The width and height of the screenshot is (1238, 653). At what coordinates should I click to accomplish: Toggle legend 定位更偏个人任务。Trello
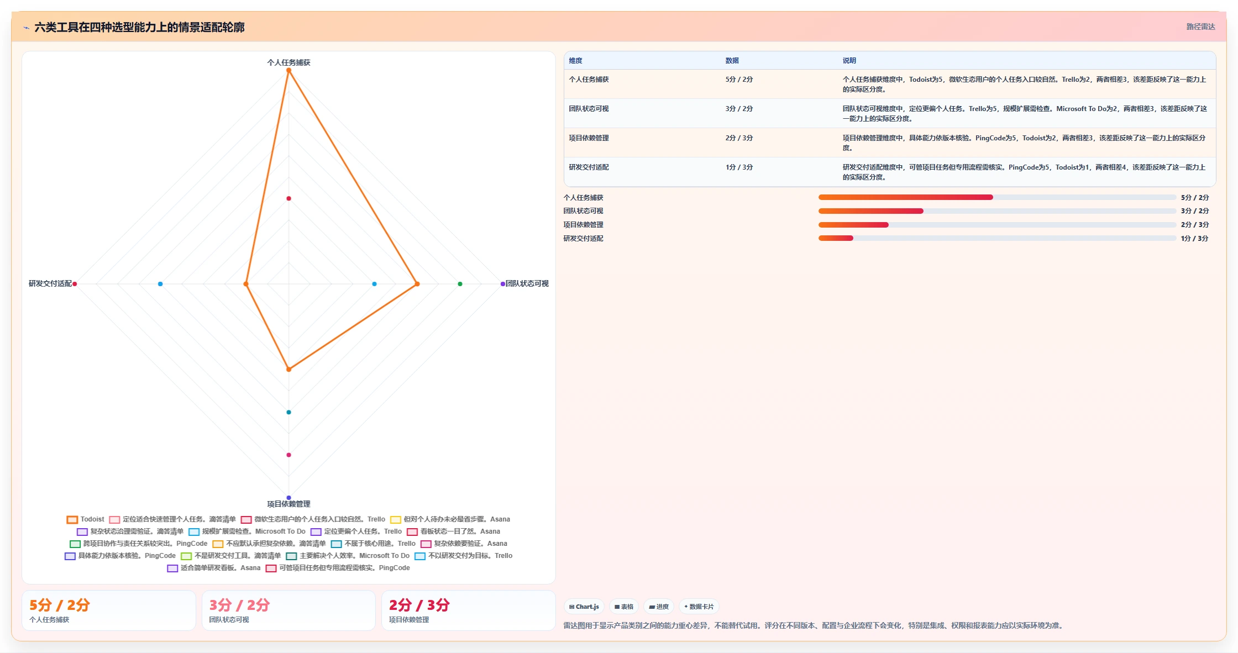(x=356, y=531)
